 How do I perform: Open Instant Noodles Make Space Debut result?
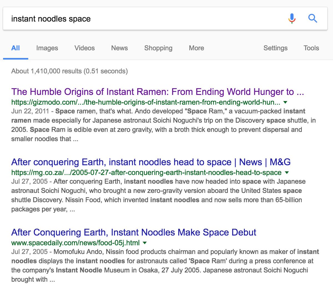tap(134, 232)
